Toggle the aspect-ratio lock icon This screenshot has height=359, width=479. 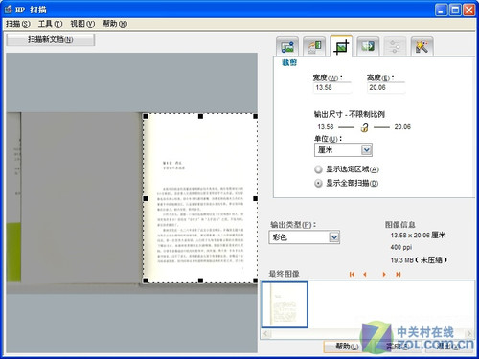tap(364, 127)
